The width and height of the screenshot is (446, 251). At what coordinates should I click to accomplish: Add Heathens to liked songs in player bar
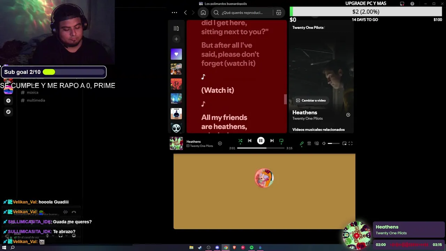220,143
